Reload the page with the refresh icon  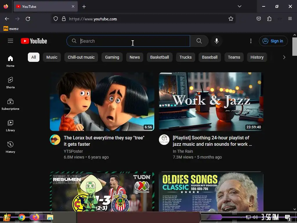[28, 19]
